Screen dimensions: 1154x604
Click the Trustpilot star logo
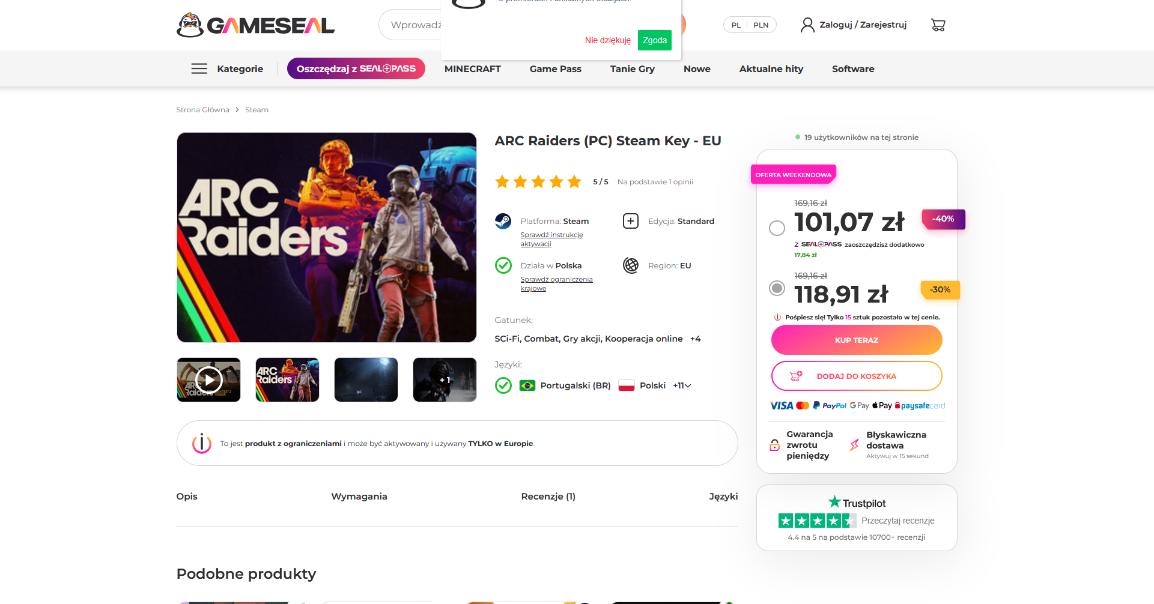click(834, 502)
